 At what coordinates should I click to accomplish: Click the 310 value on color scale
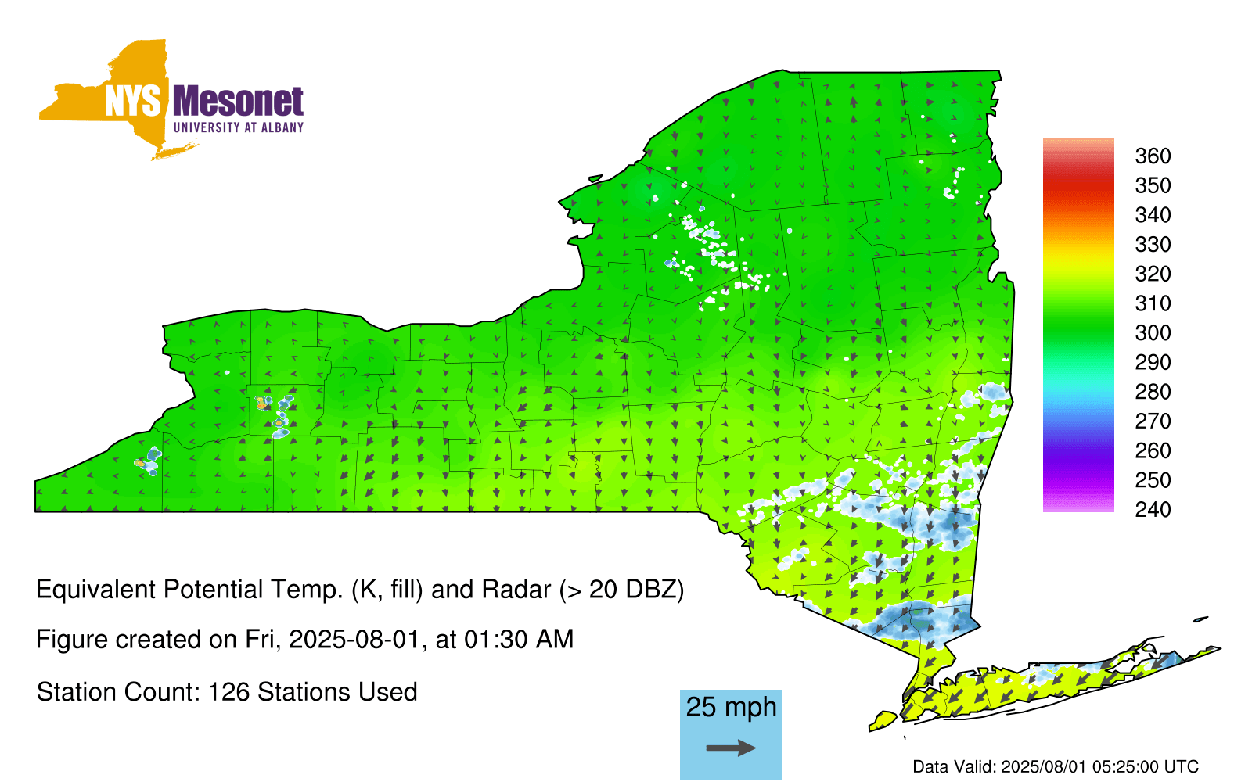1153,303
